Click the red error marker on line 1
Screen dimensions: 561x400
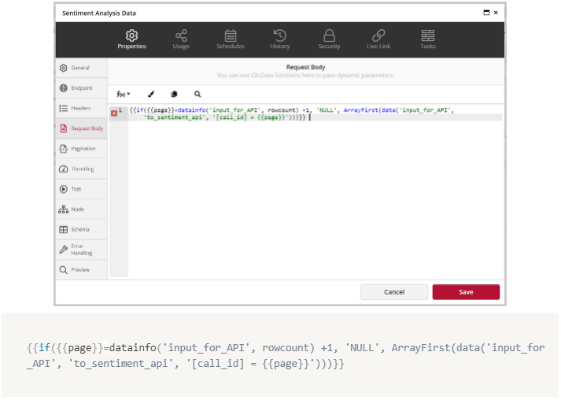click(114, 113)
